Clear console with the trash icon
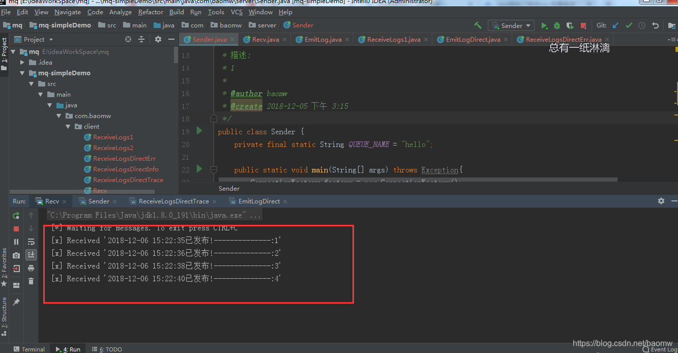678x353 pixels. tap(31, 281)
